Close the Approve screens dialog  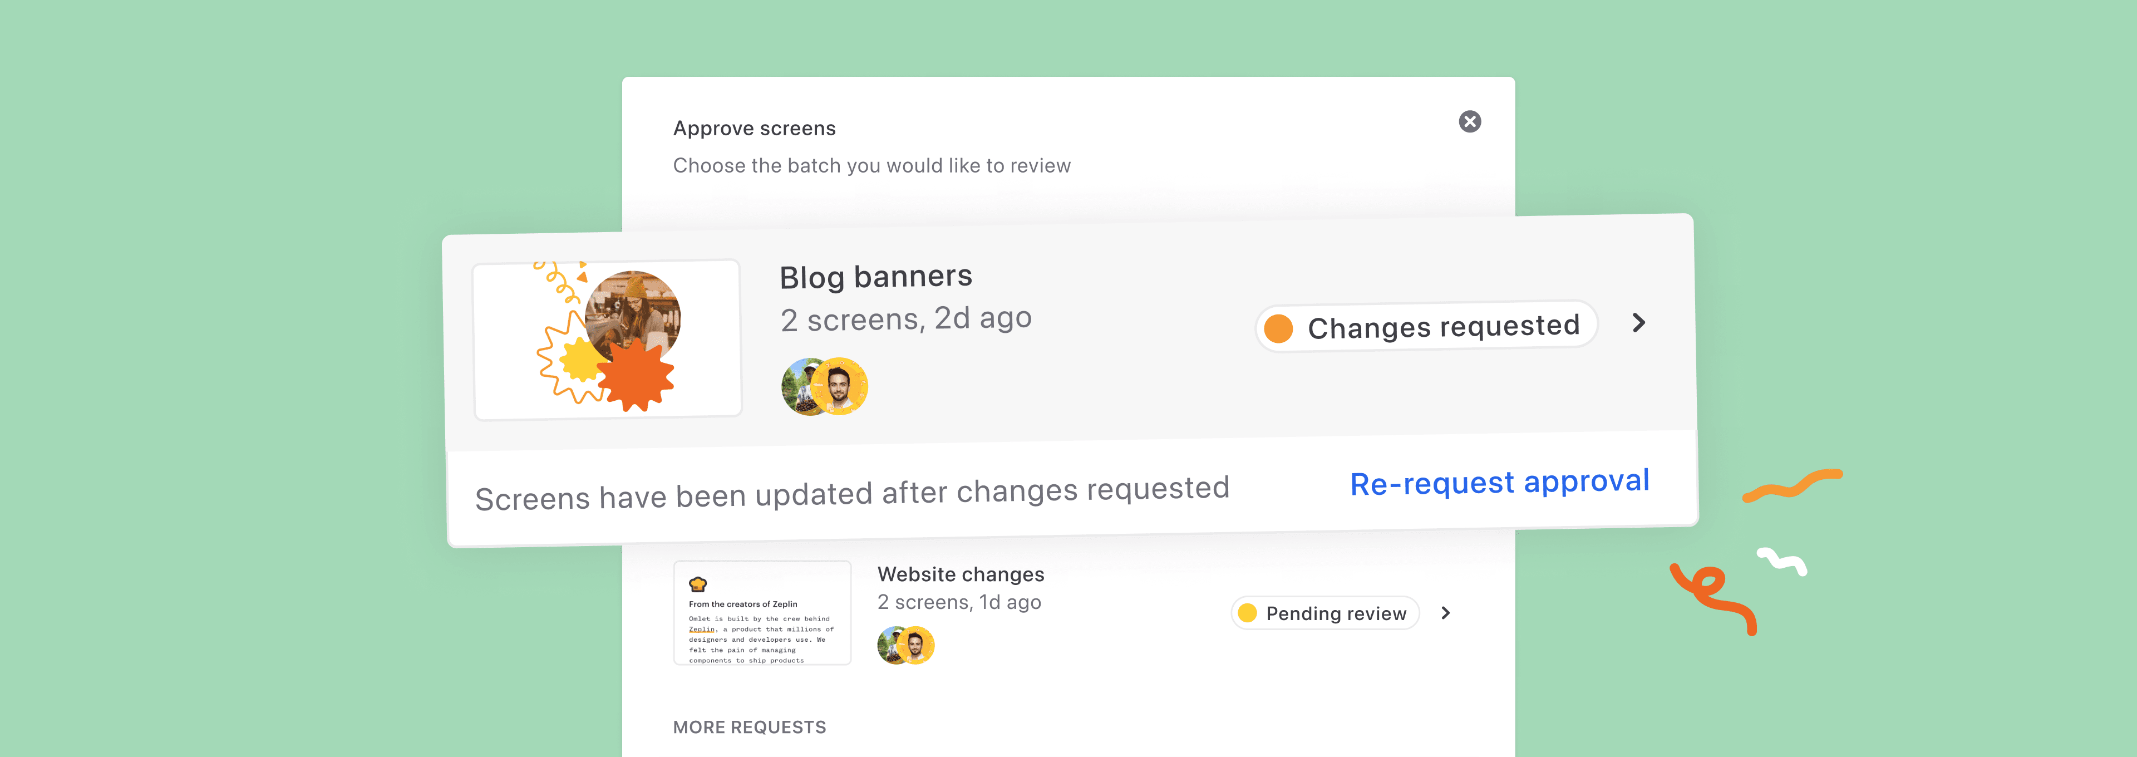click(x=1469, y=122)
